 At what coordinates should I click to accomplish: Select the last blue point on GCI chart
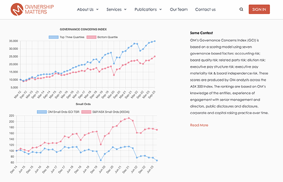[x=155, y=41]
